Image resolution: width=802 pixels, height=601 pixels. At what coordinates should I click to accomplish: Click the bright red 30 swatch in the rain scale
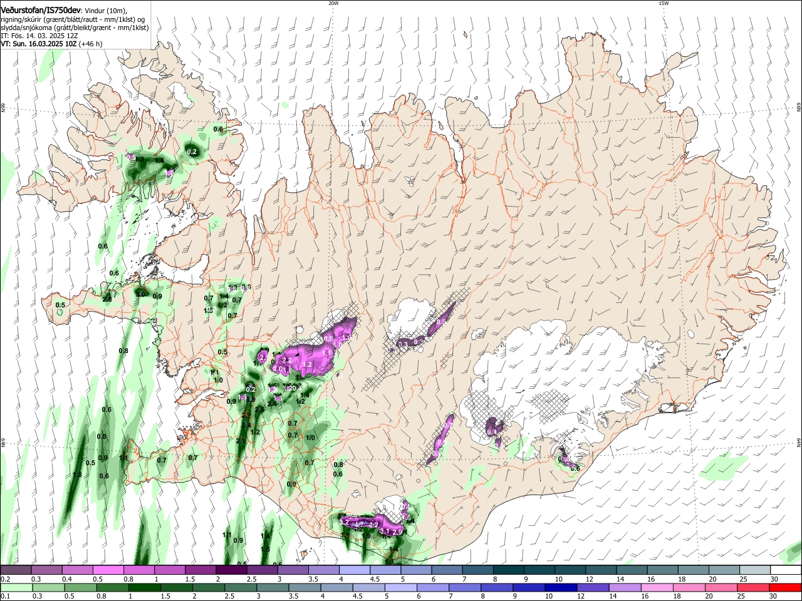point(785,587)
